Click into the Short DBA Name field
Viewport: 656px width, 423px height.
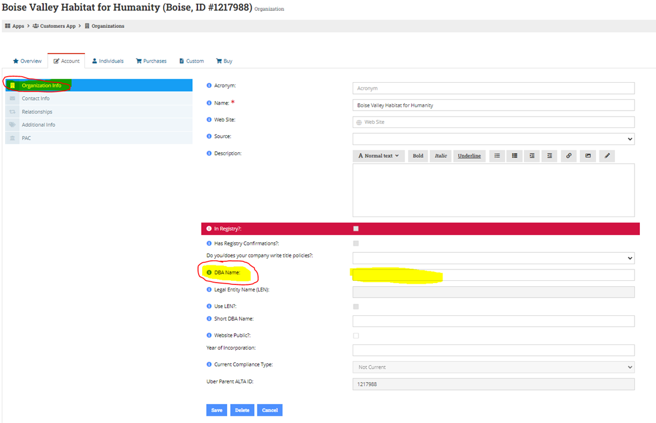click(494, 321)
